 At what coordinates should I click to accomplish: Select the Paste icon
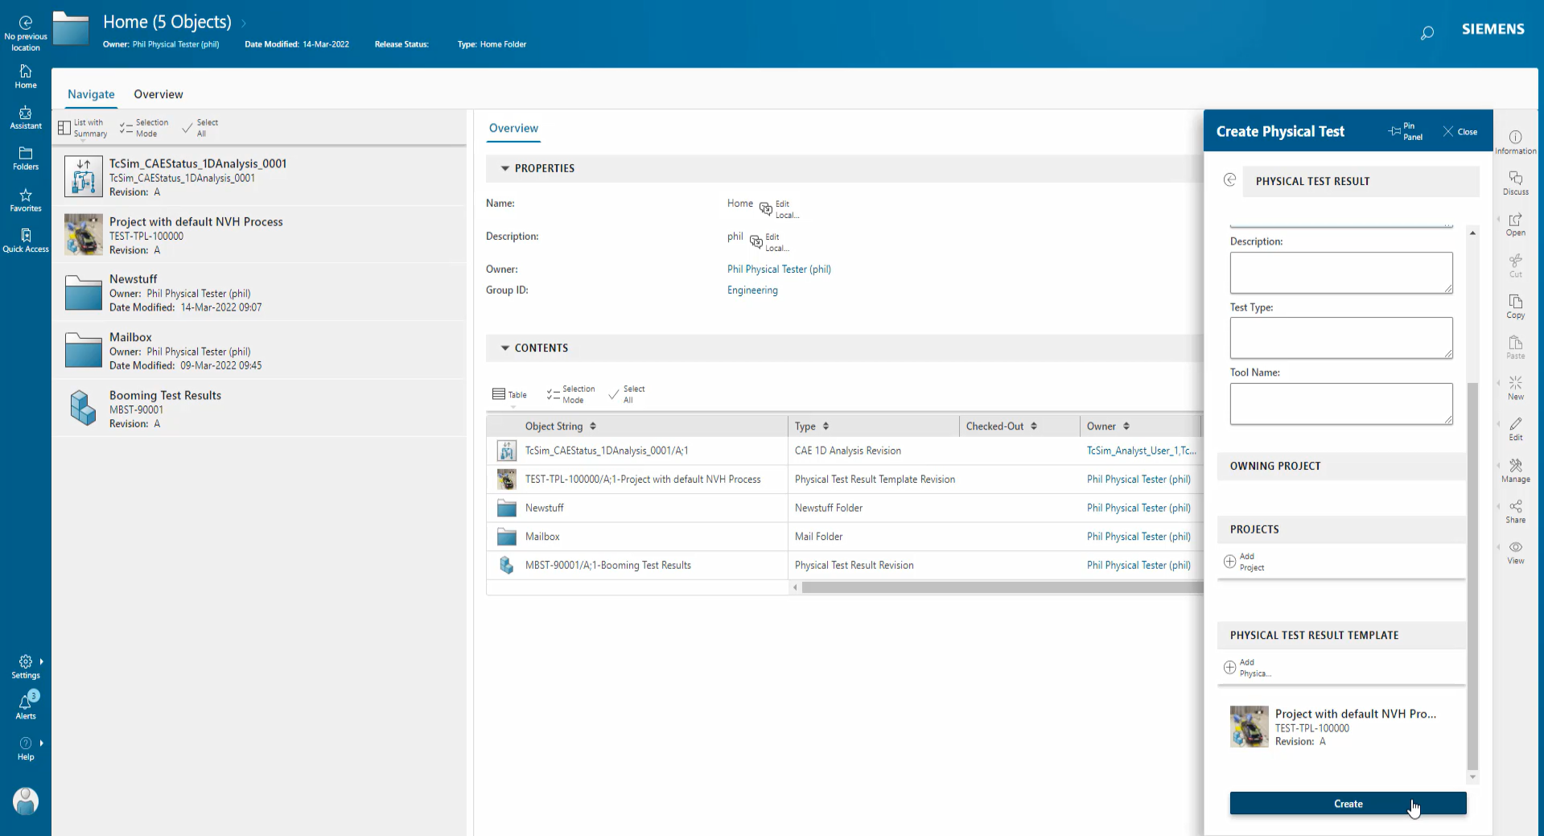point(1515,346)
